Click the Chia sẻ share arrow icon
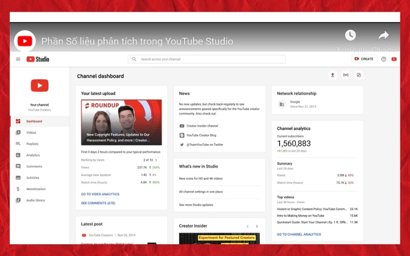410x256 pixels. [383, 35]
